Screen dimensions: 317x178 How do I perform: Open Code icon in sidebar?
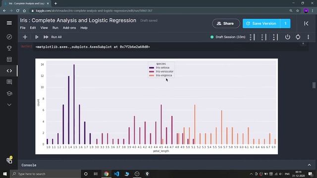[x=9, y=71]
